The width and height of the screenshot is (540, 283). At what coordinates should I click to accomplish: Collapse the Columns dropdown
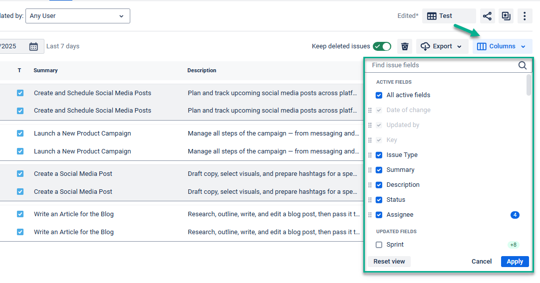click(502, 46)
